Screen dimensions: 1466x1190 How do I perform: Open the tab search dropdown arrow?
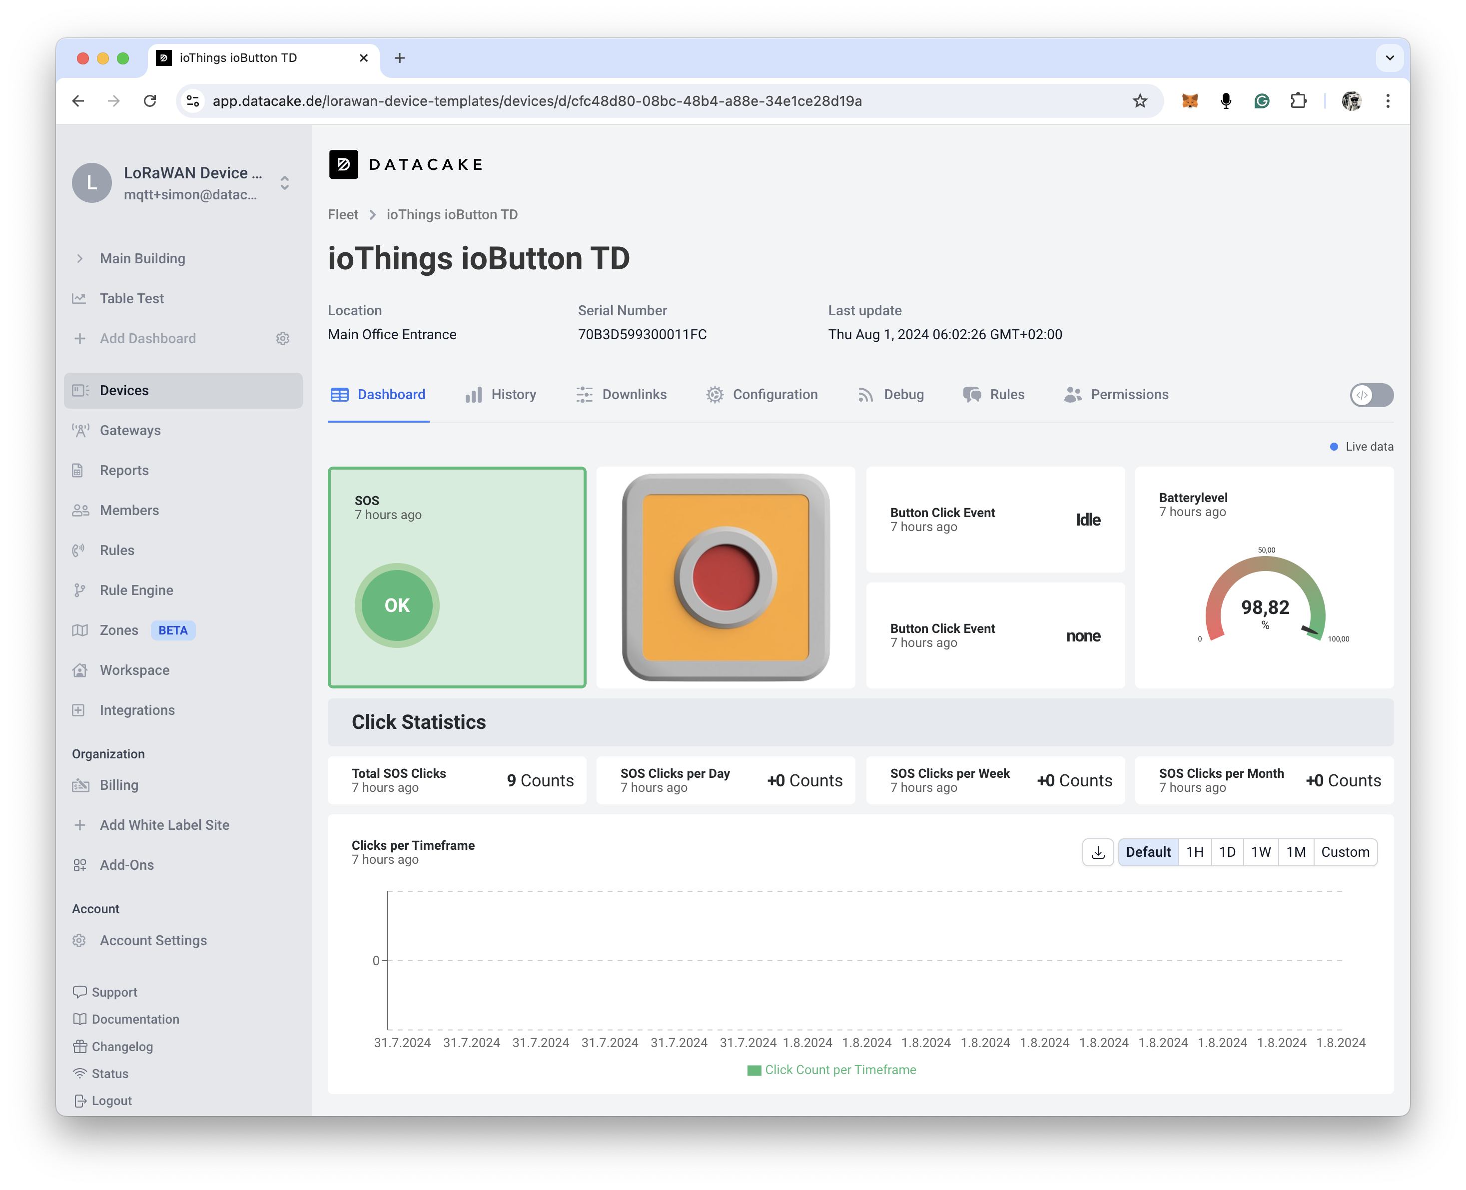tap(1389, 57)
